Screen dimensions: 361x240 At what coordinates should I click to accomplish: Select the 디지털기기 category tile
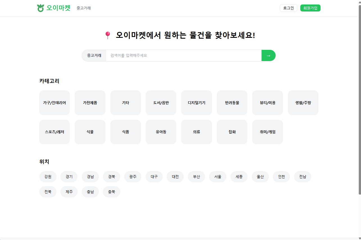click(196, 103)
